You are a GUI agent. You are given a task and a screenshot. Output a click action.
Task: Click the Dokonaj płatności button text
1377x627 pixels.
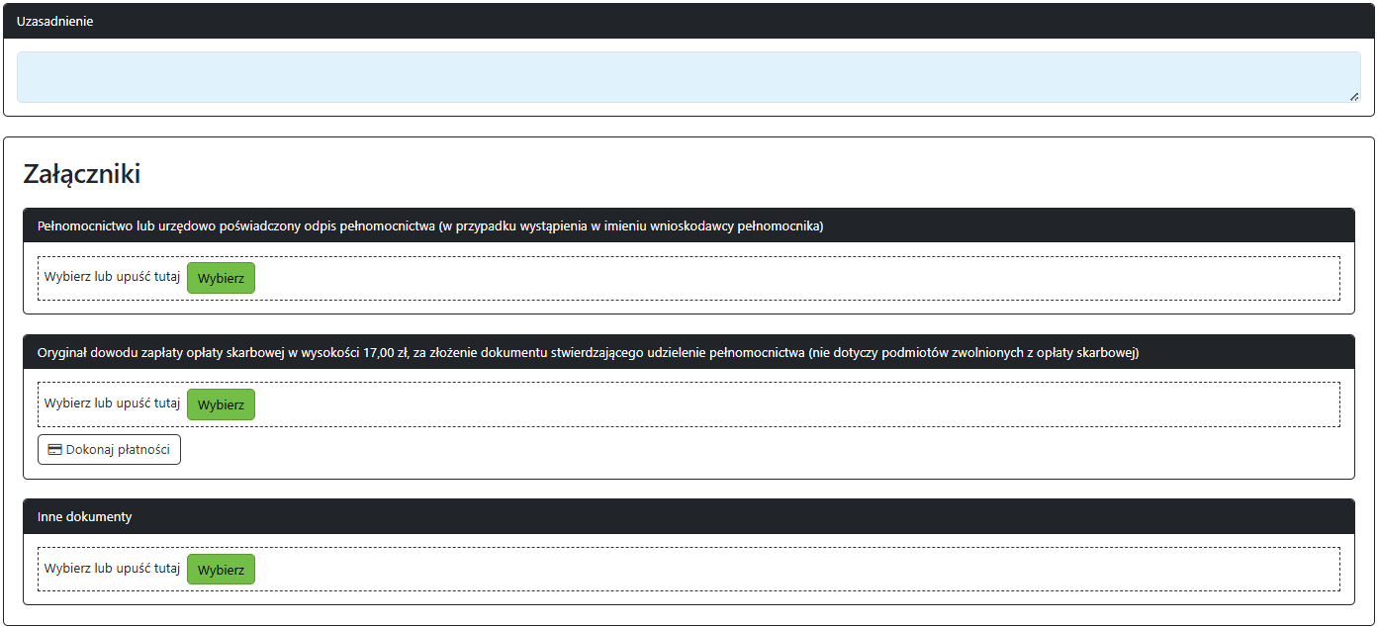pyautogui.click(x=118, y=450)
